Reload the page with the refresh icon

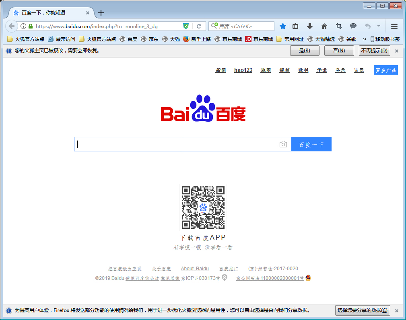tap(199, 26)
